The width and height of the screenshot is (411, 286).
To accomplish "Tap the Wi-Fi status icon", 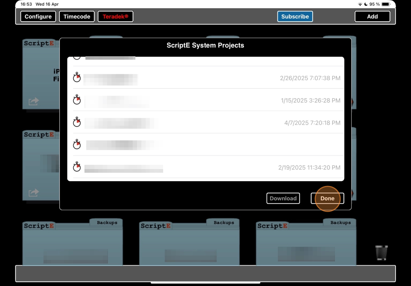I will [x=360, y=4].
